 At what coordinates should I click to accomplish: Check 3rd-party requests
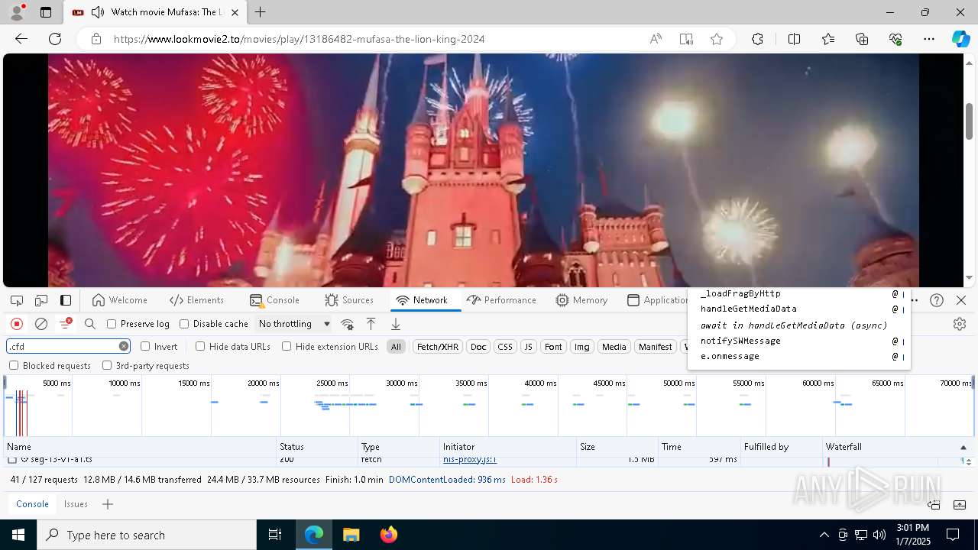click(107, 365)
